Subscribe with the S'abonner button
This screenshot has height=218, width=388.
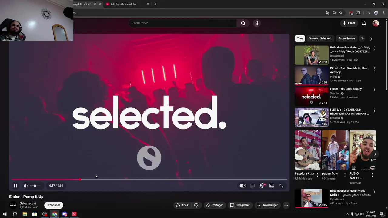54,205
